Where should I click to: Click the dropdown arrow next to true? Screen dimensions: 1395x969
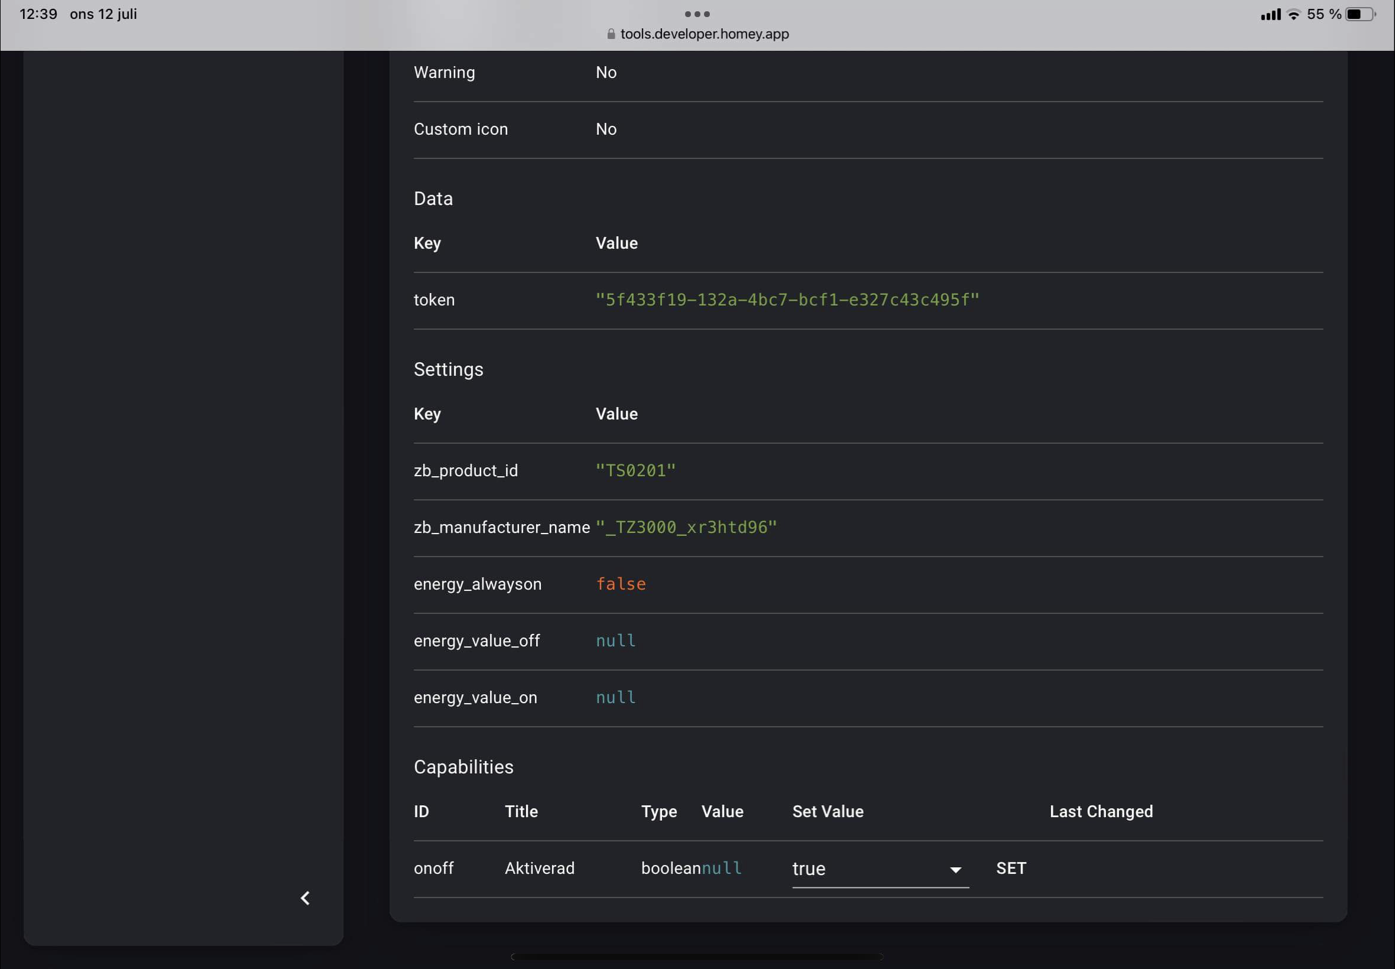click(x=955, y=869)
